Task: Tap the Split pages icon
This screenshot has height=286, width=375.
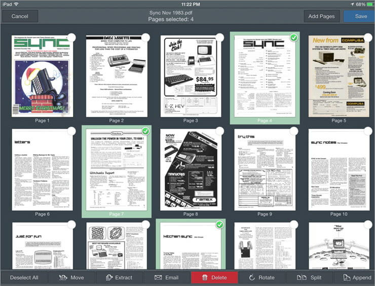Action: (302, 277)
